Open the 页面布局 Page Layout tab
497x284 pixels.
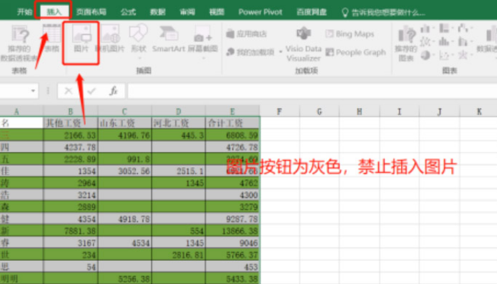click(x=91, y=13)
